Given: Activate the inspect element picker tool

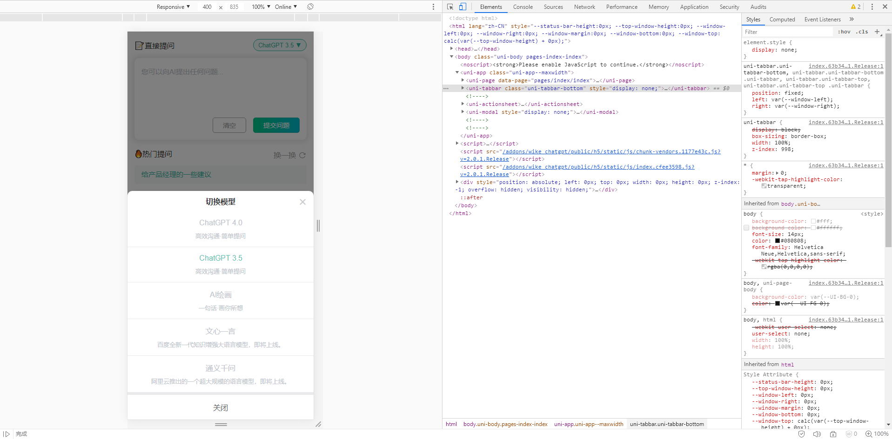Looking at the screenshot, I should pyautogui.click(x=450, y=7).
